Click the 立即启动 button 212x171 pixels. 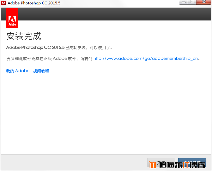[x=192, y=162]
